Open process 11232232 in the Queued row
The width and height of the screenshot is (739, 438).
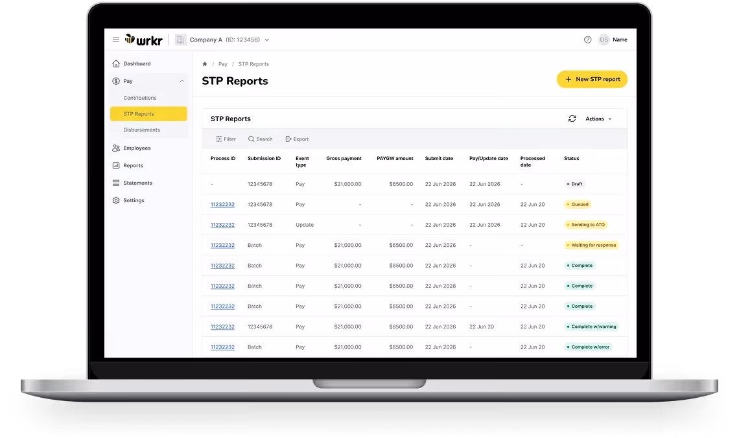(x=222, y=204)
